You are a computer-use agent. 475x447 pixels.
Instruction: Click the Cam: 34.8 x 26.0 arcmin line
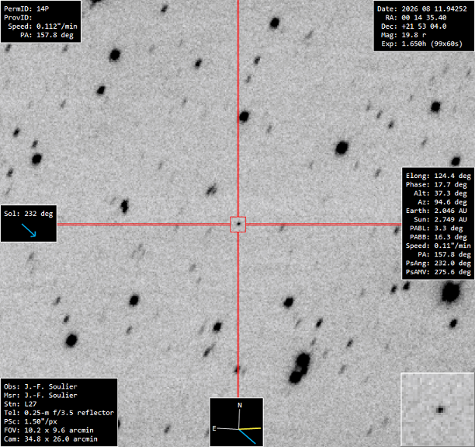[50, 439]
